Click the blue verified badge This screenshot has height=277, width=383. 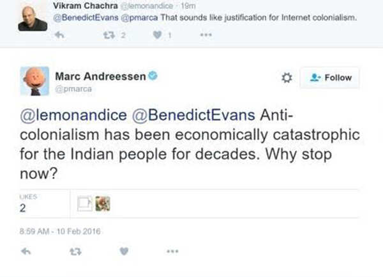tap(153, 76)
